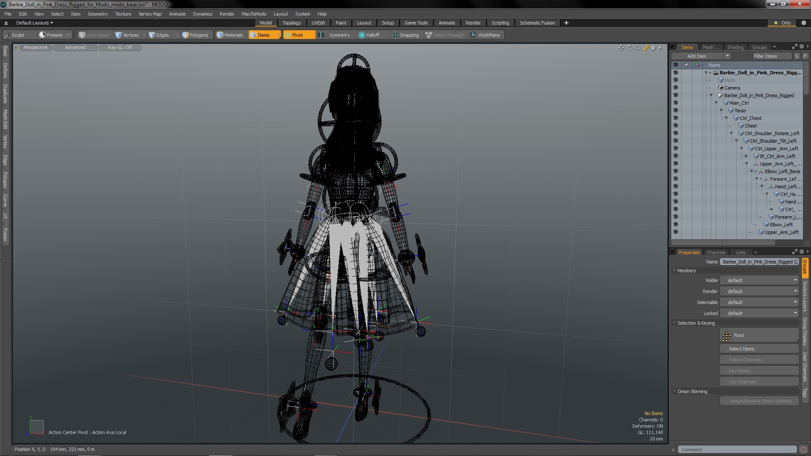Click the Snapping tool icon
This screenshot has width=811, height=456.
coord(394,35)
